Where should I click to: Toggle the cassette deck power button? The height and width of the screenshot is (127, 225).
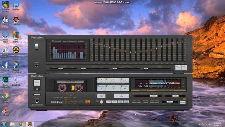pos(37,83)
